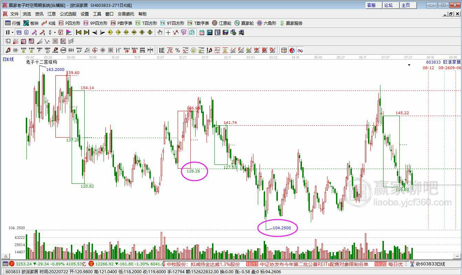Image resolution: width=462 pixels, height=275 pixels.
Task: Open the T数字表 tool
Action: (198, 23)
